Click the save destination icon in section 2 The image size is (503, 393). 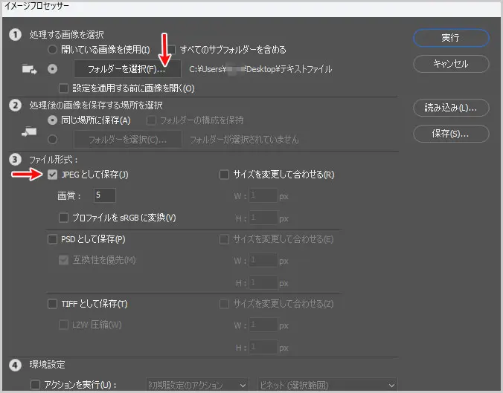29,131
